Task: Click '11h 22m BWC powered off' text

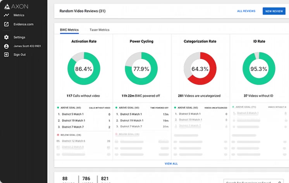Action: 141,96
